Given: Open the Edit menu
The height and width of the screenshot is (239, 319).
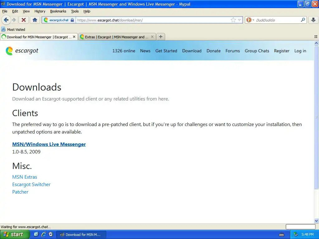Looking at the screenshot, I should click(x=15, y=11).
